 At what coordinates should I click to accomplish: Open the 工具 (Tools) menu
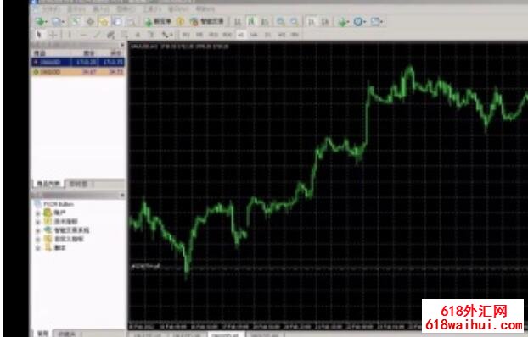[x=152, y=8]
